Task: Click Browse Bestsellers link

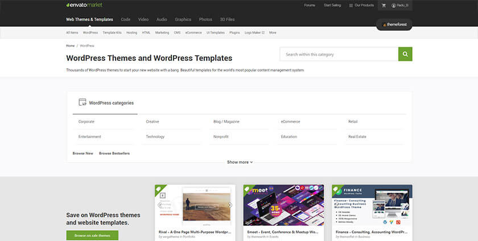Action: point(114,153)
